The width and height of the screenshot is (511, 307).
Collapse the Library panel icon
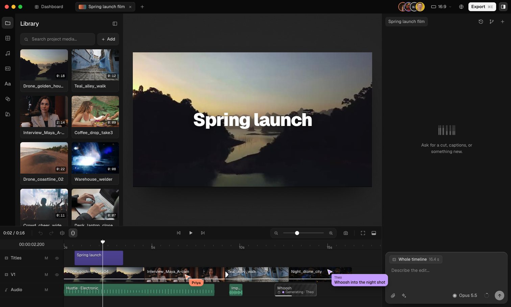coord(115,24)
